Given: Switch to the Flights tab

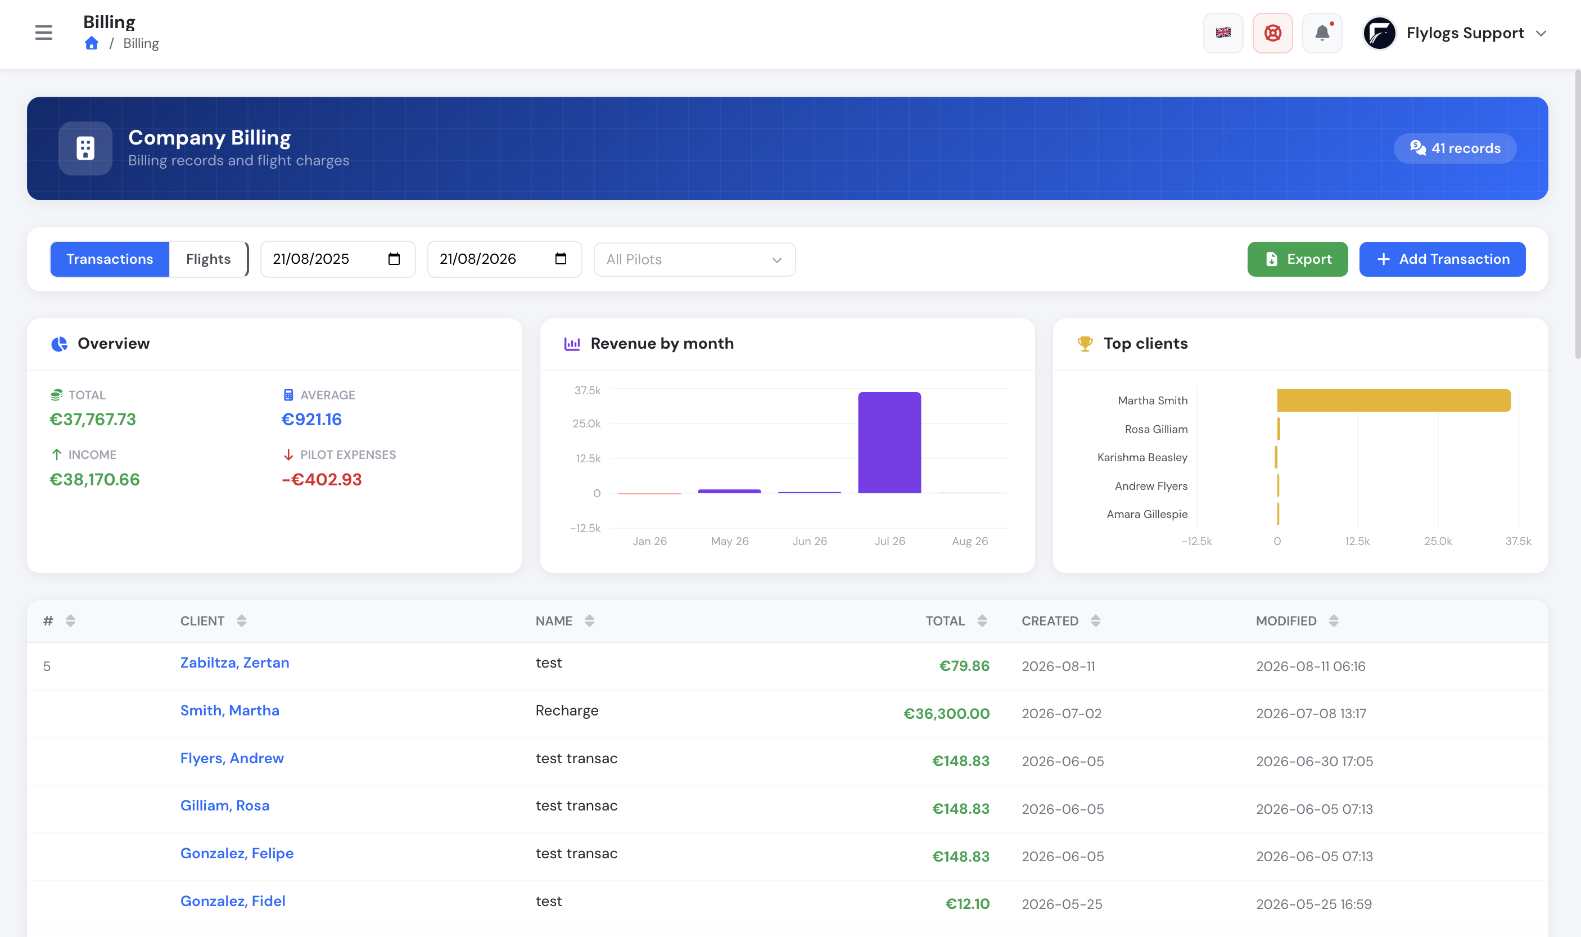Looking at the screenshot, I should (x=208, y=259).
